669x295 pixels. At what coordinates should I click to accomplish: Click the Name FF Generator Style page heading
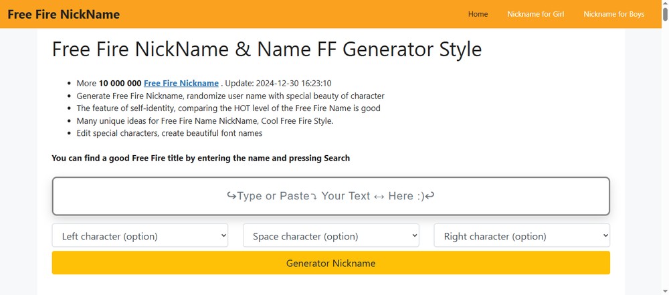(x=266, y=50)
